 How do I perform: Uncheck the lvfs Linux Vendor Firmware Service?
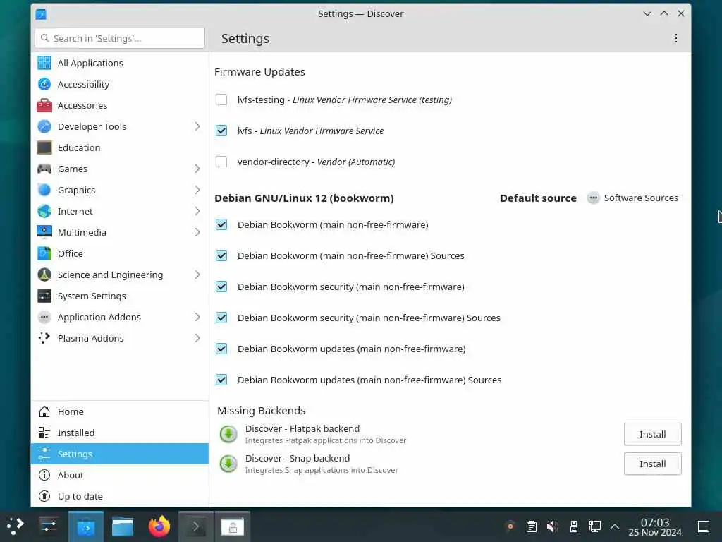[x=221, y=131]
